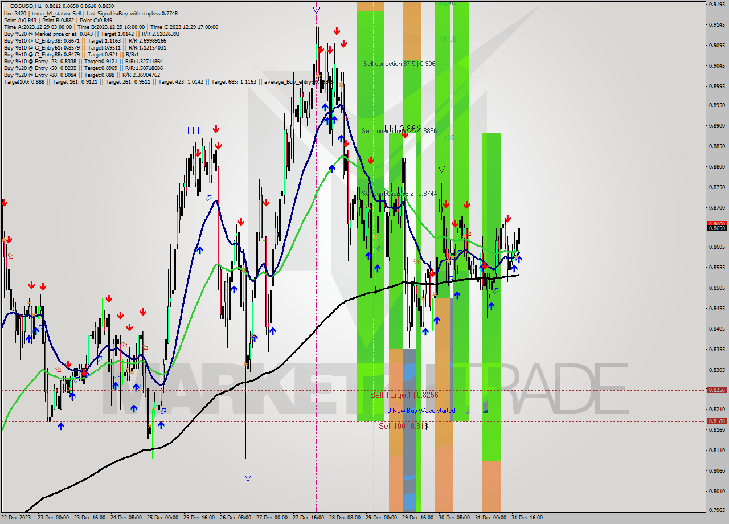729x524 pixels.
Task: Click the '25 Dec 16:00' time axis label
Action: (199, 518)
